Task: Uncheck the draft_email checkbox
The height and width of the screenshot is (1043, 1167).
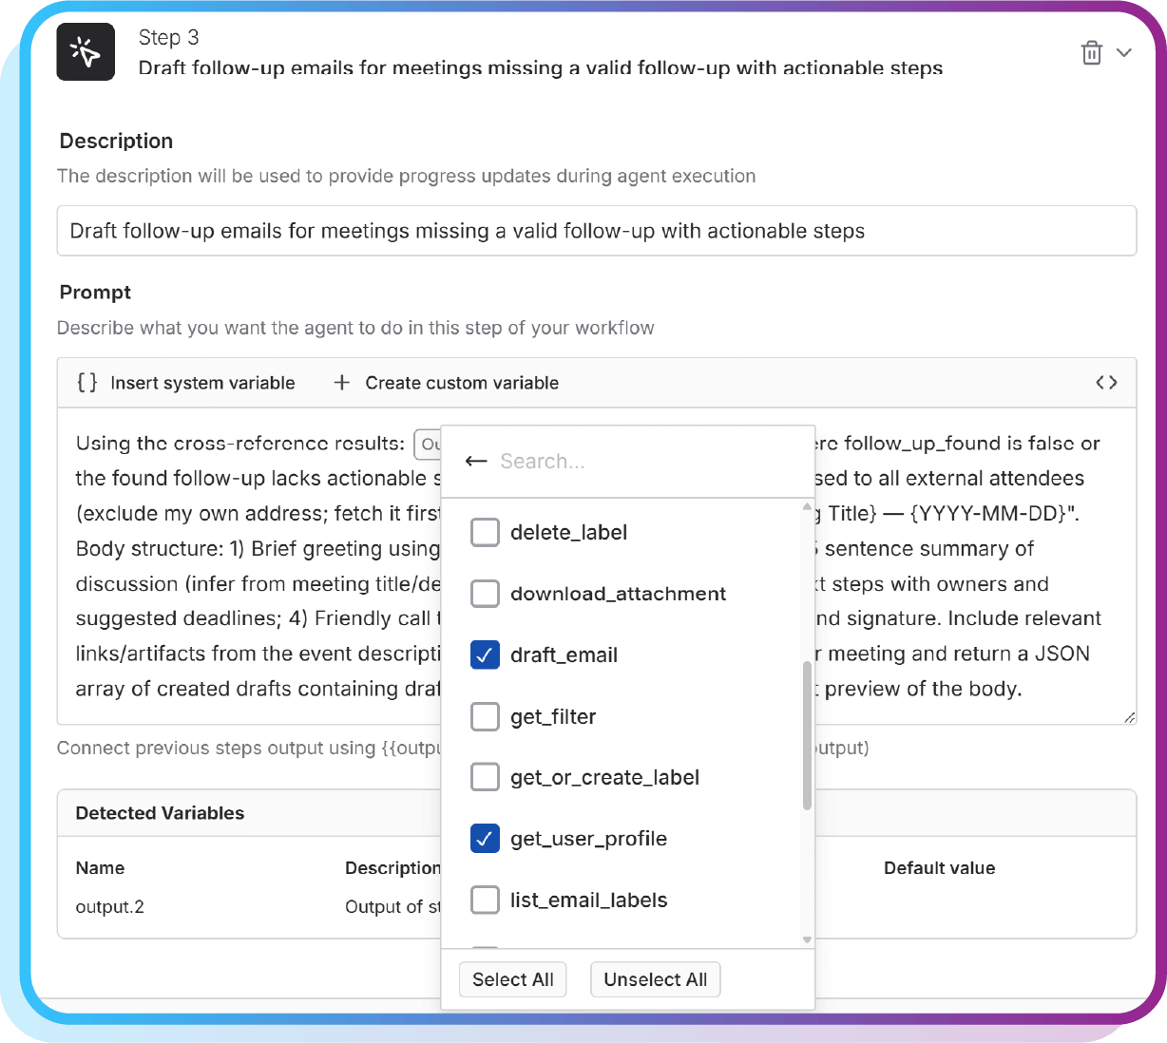Action: (486, 655)
